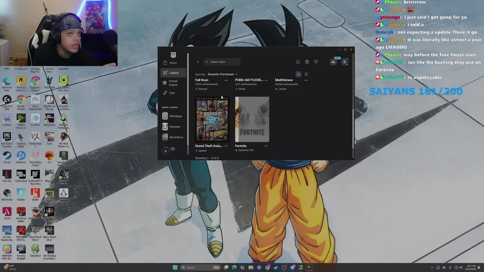Open the Windows Start button
This screenshot has width=484, height=272.
tap(175, 267)
